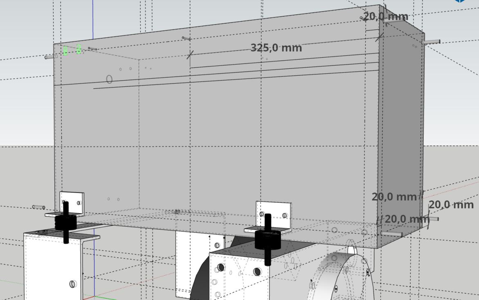479x300 pixels.
Task: Click the blue cube icon in the top-right corner
Action: (460, 1)
